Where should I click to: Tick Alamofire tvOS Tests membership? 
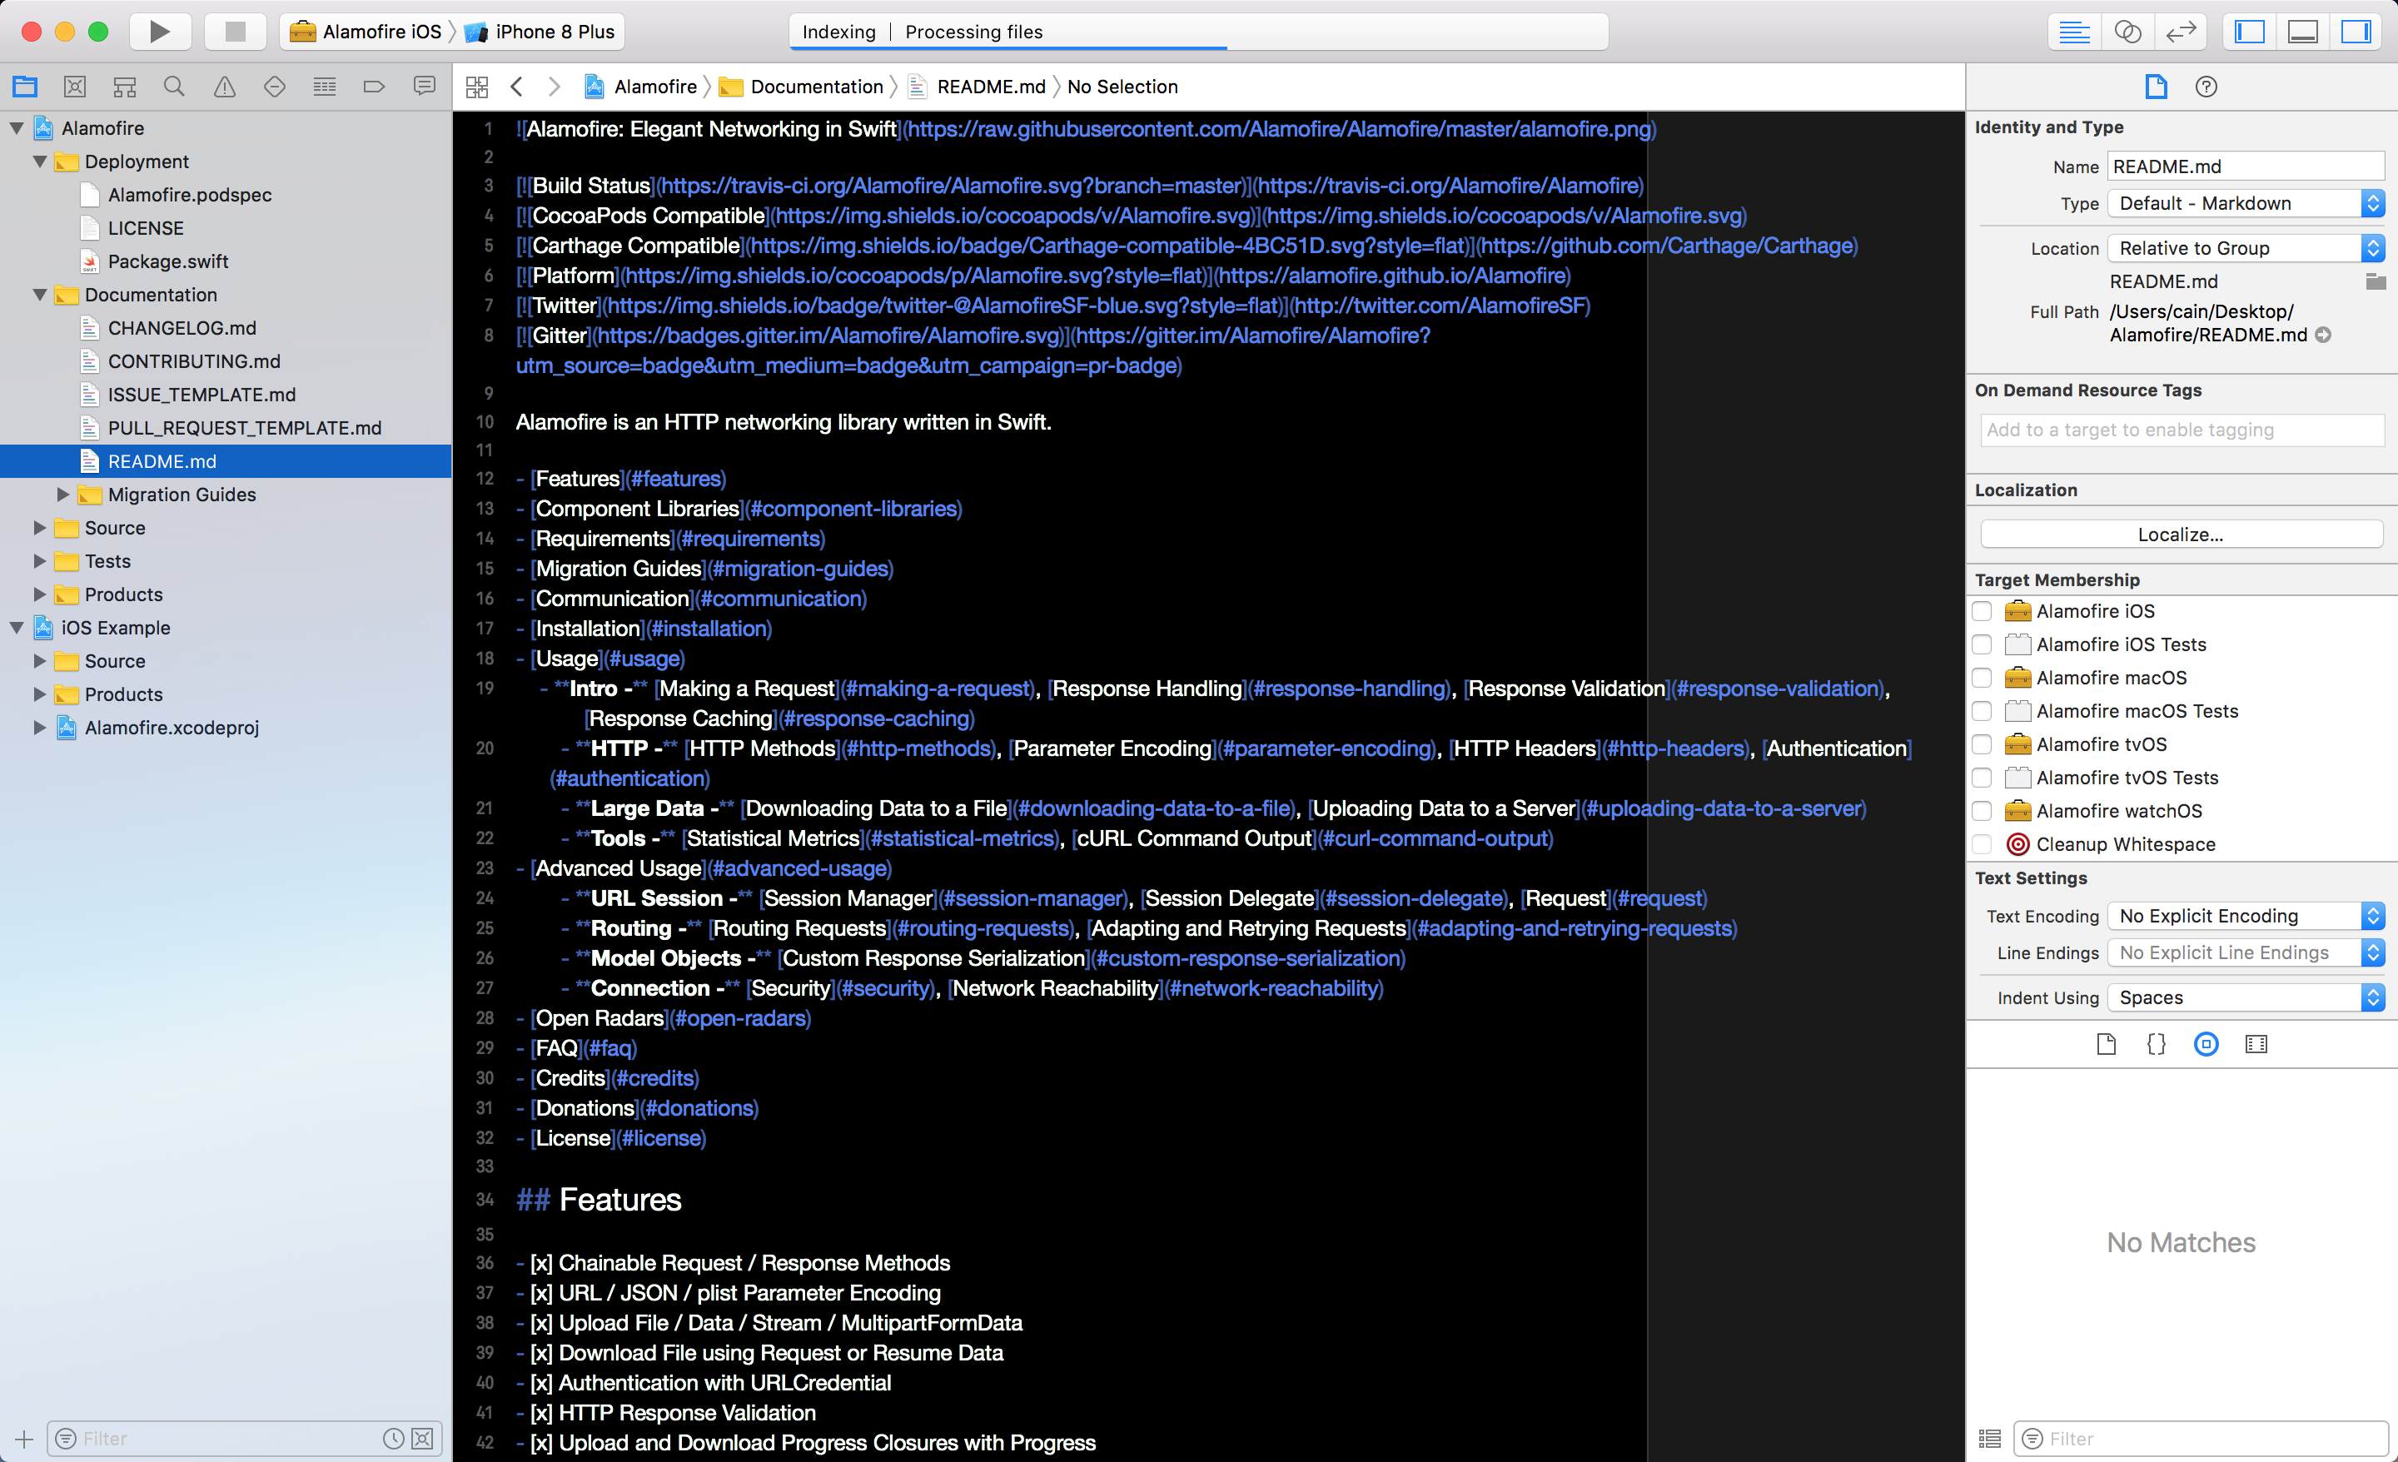coord(1982,778)
